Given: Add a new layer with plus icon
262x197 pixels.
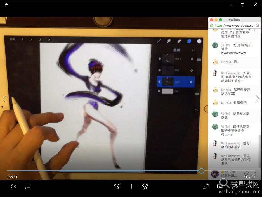Looking at the screenshot, I should 193,50.
